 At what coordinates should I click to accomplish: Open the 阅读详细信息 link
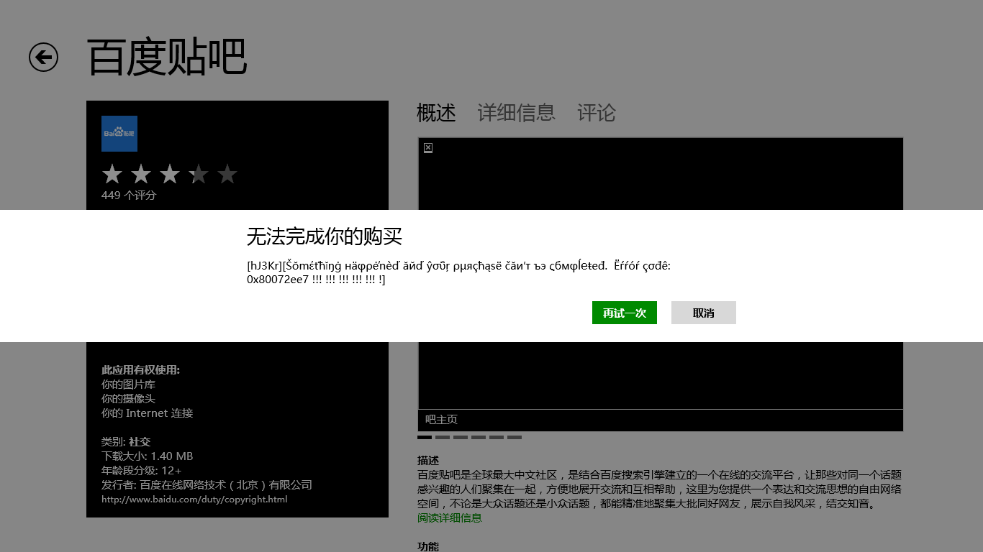(x=450, y=517)
